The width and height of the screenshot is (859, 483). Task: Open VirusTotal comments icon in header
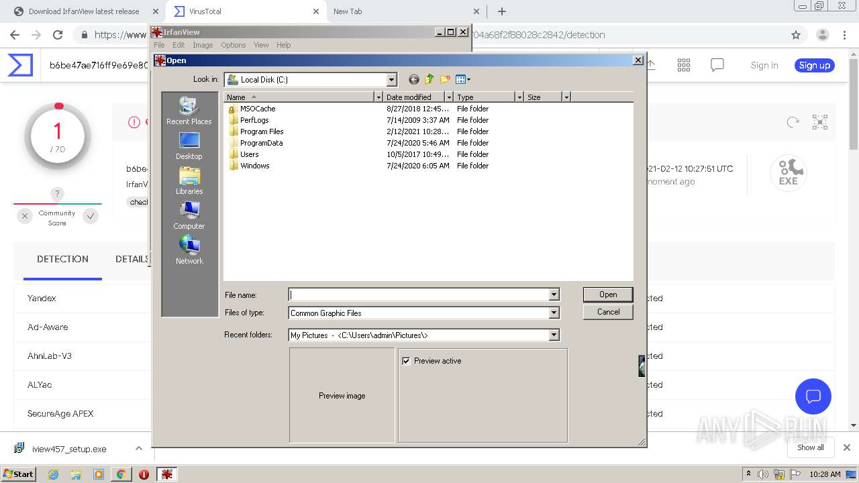point(717,65)
